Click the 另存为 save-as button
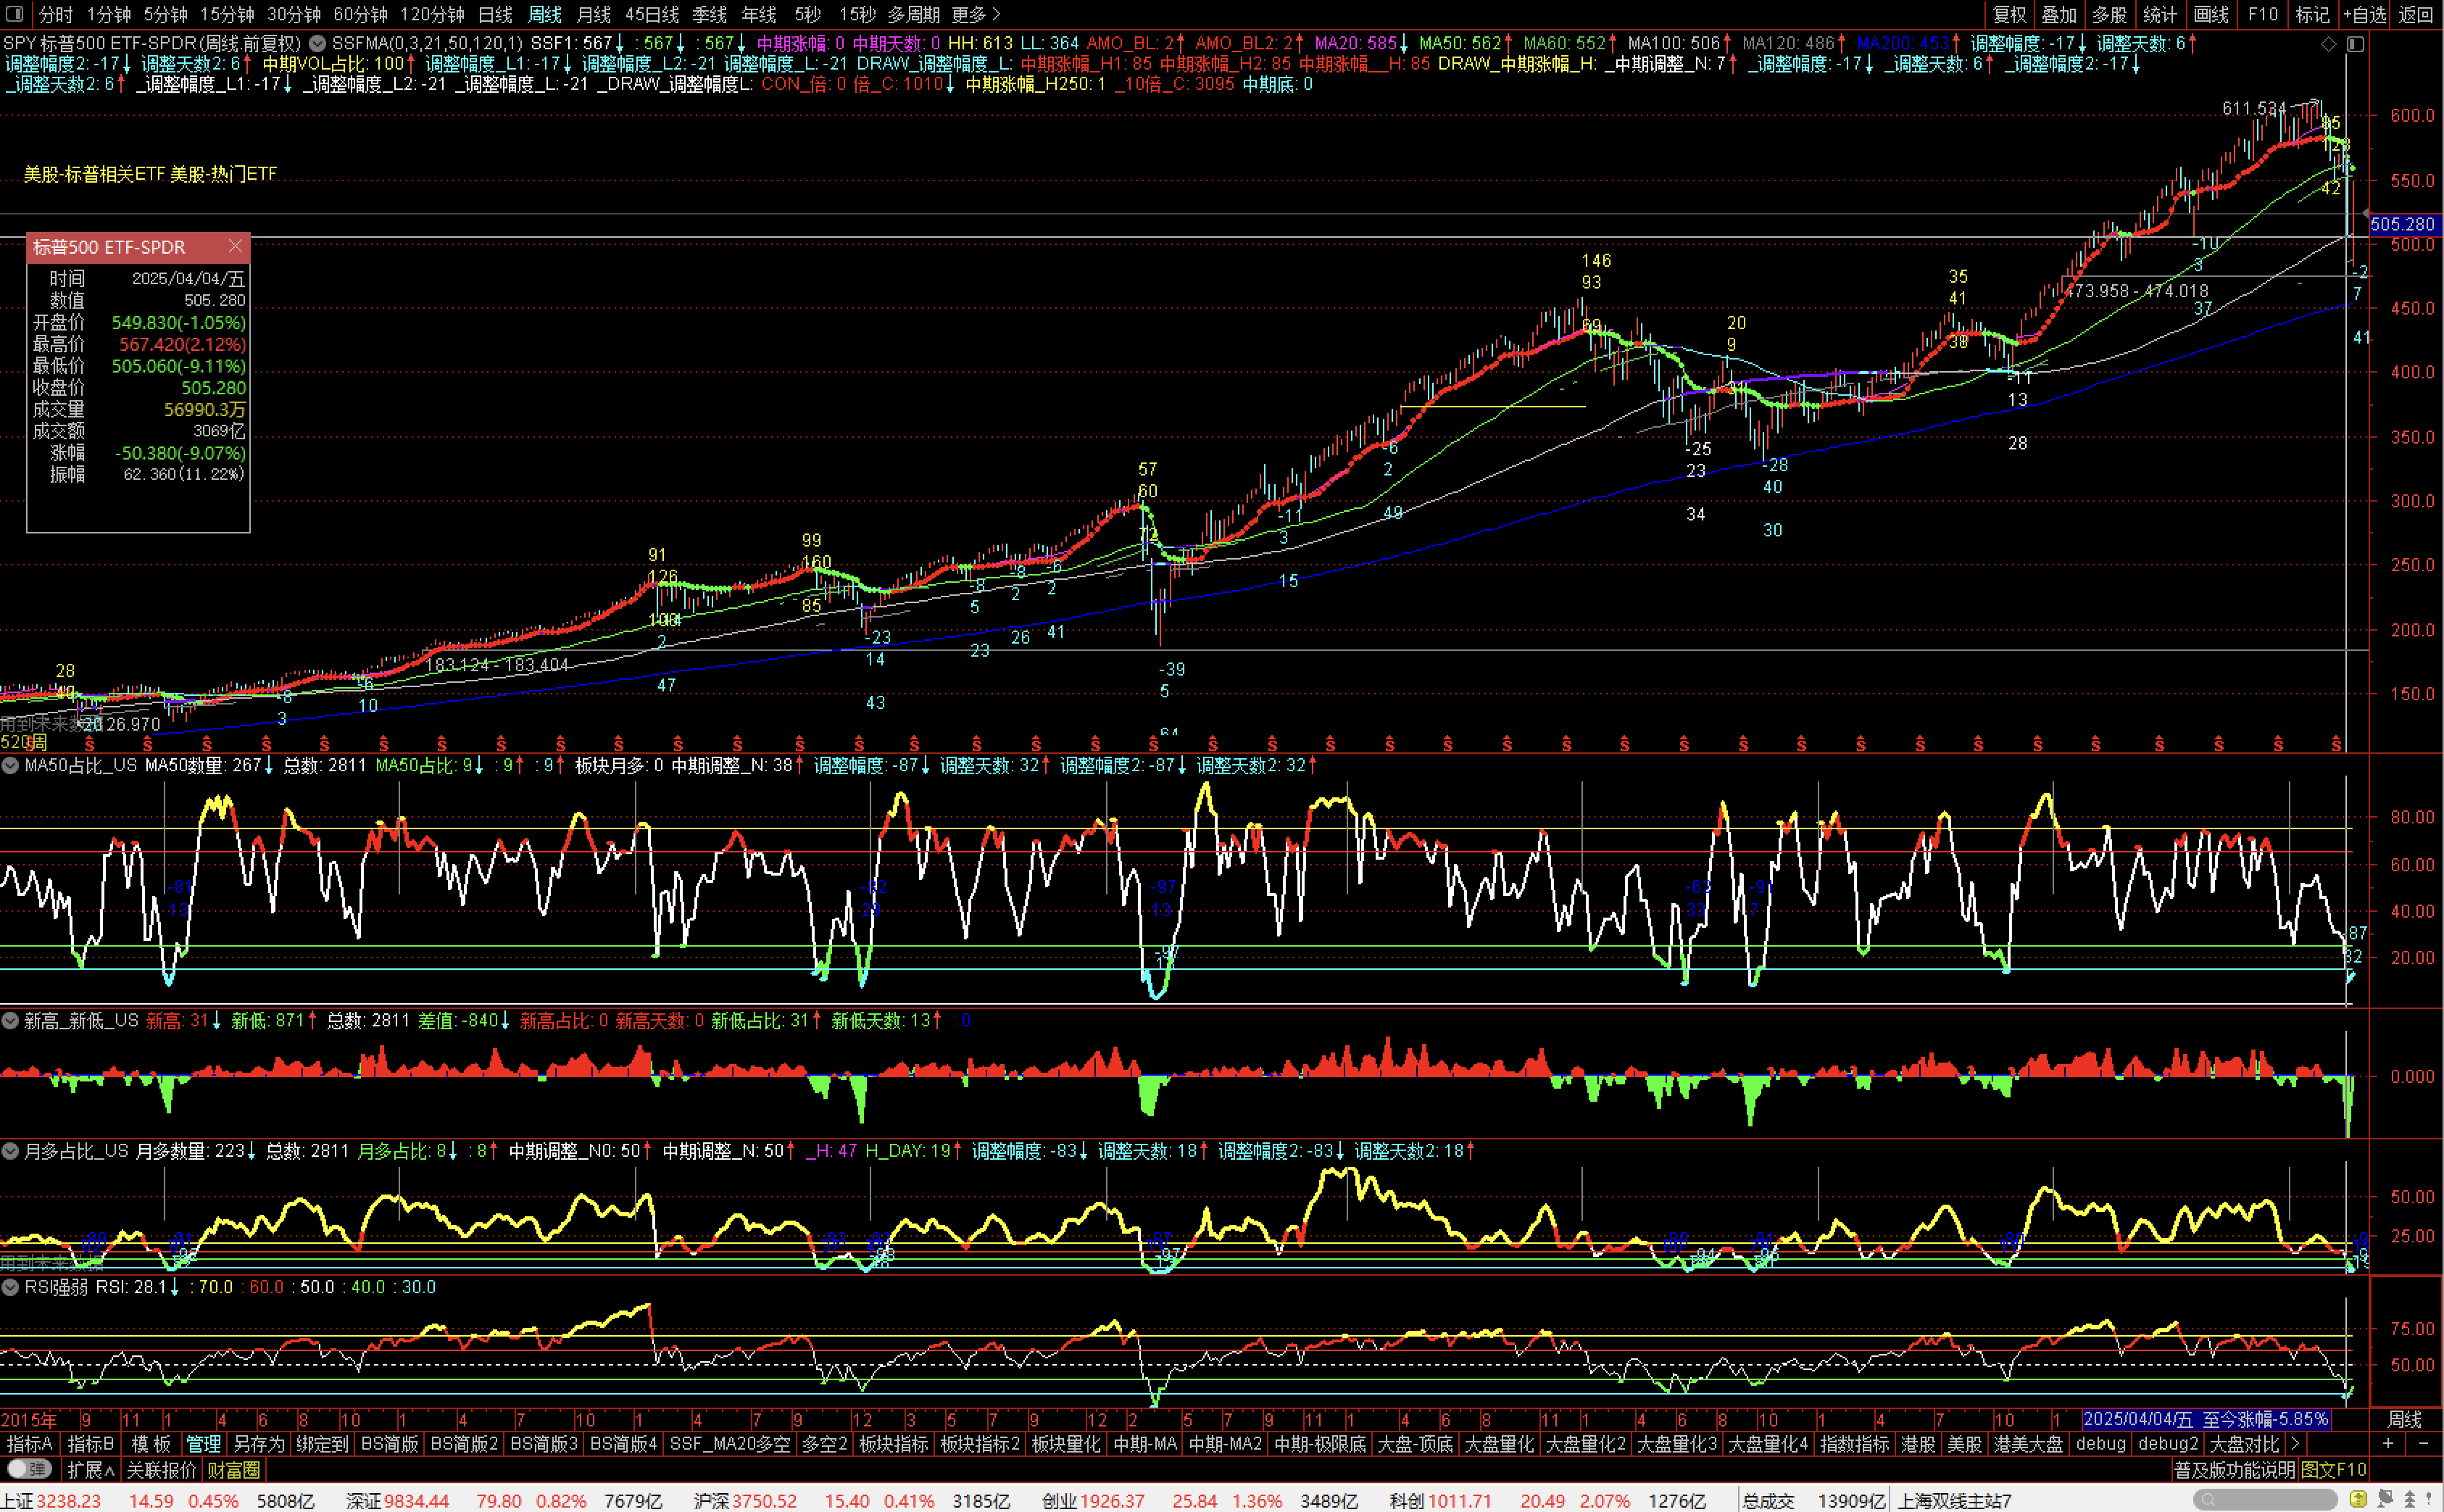The image size is (2444, 1512). click(x=259, y=1444)
